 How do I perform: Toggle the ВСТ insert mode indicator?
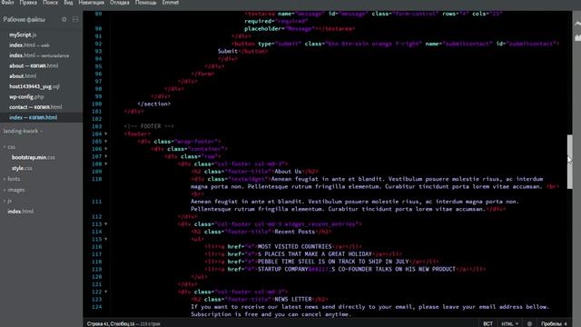(488, 323)
